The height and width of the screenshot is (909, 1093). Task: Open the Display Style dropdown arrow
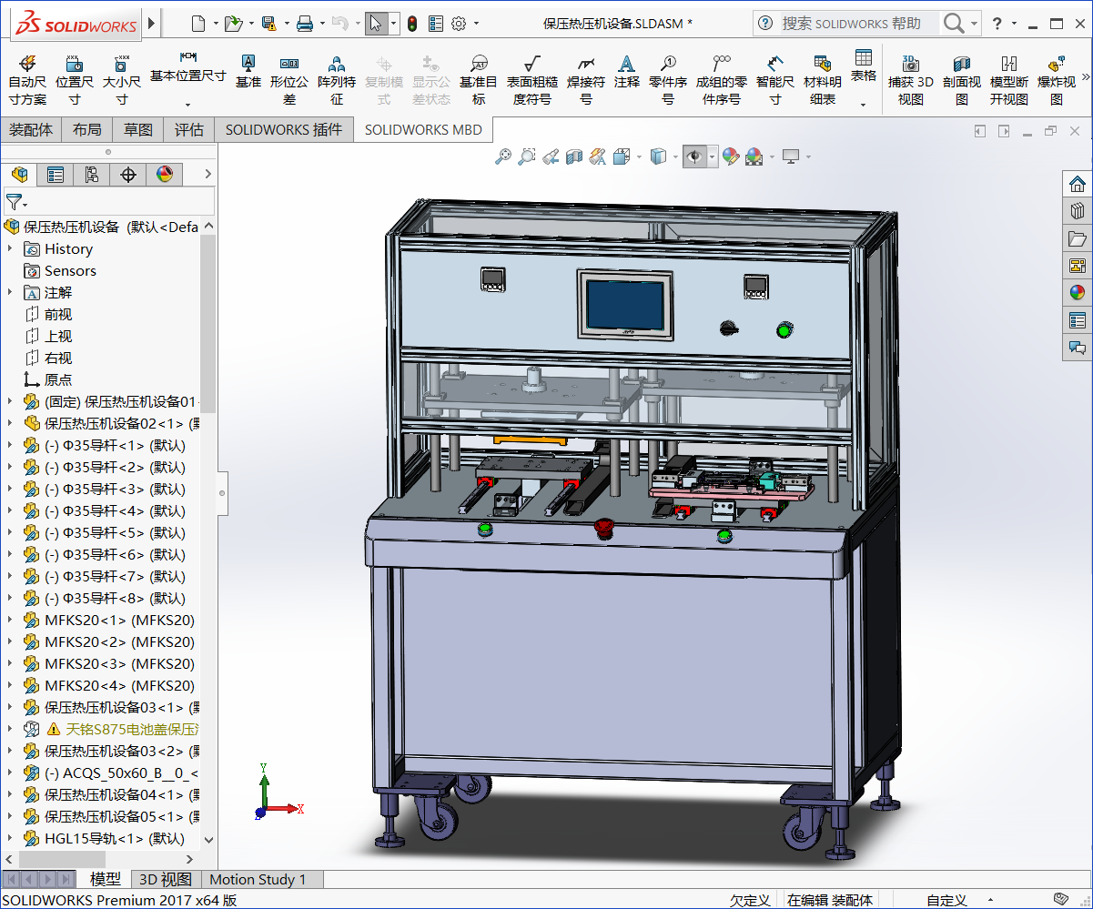[x=675, y=157]
